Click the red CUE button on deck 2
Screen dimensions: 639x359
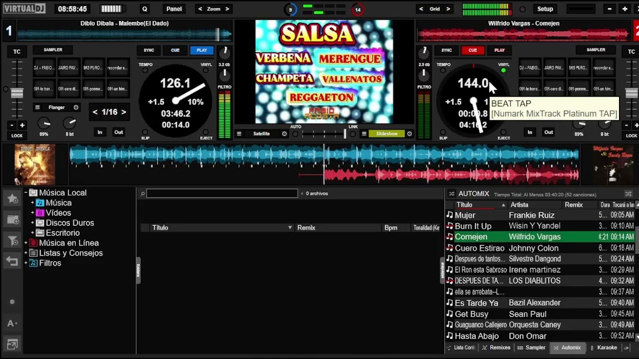[473, 50]
